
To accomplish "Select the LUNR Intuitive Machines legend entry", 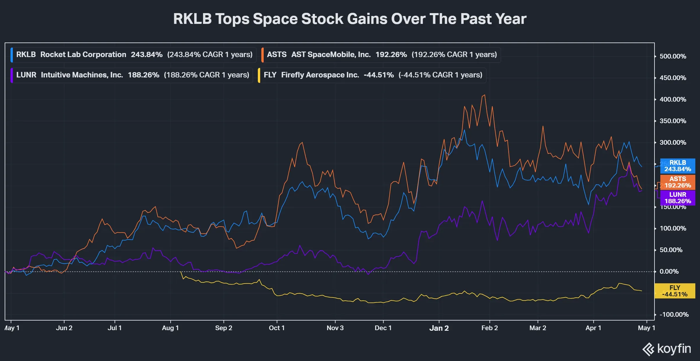I will pyautogui.click(x=132, y=75).
